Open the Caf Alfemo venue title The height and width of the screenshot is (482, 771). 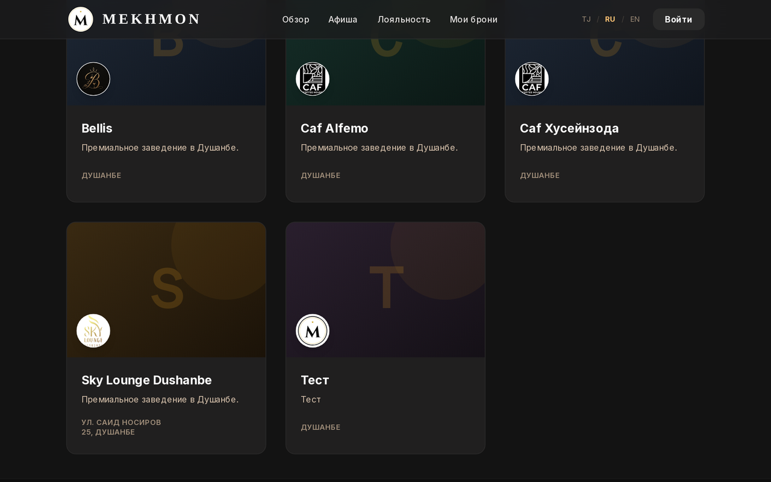pyautogui.click(x=334, y=128)
